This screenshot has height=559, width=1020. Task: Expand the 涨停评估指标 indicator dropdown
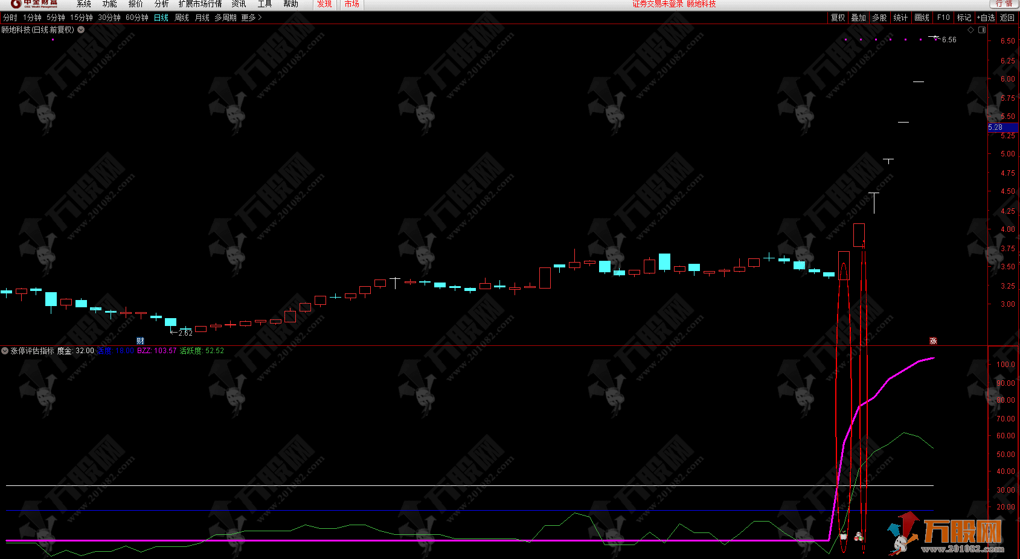5,351
